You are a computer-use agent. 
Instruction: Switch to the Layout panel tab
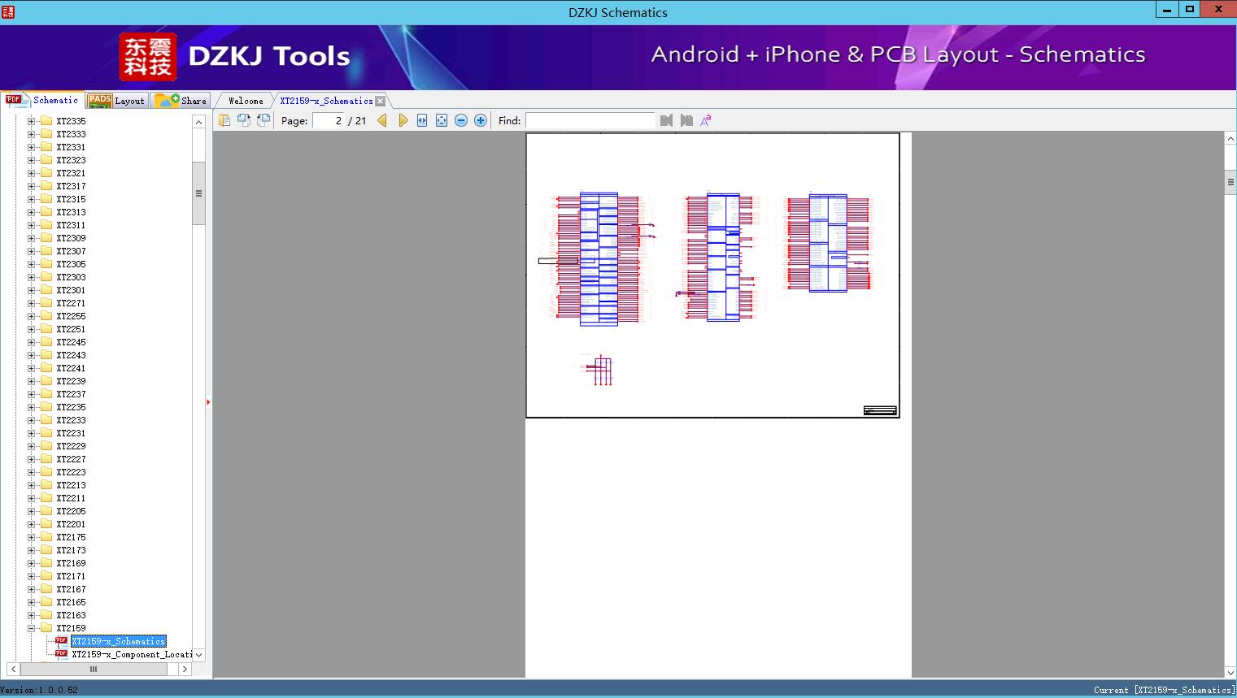(116, 101)
